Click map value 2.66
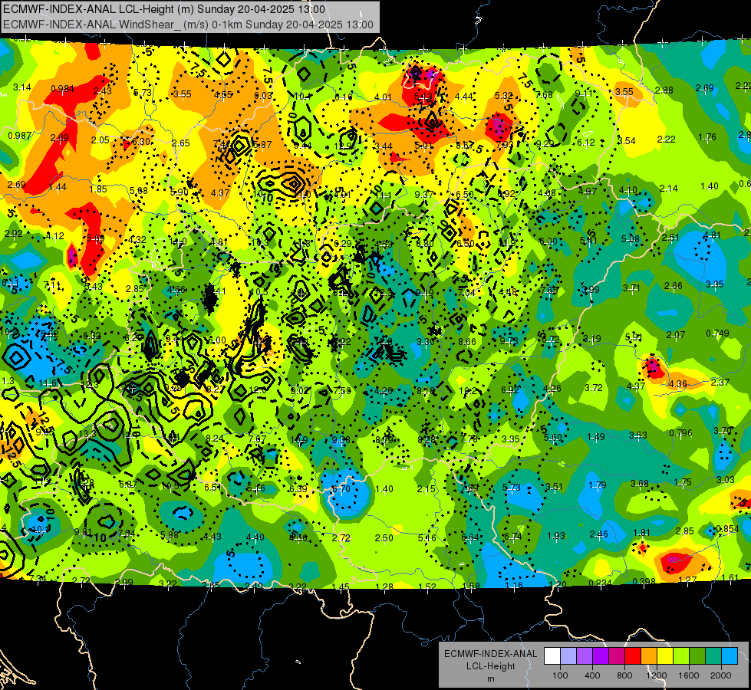The height and width of the screenshot is (690, 751). [x=673, y=286]
